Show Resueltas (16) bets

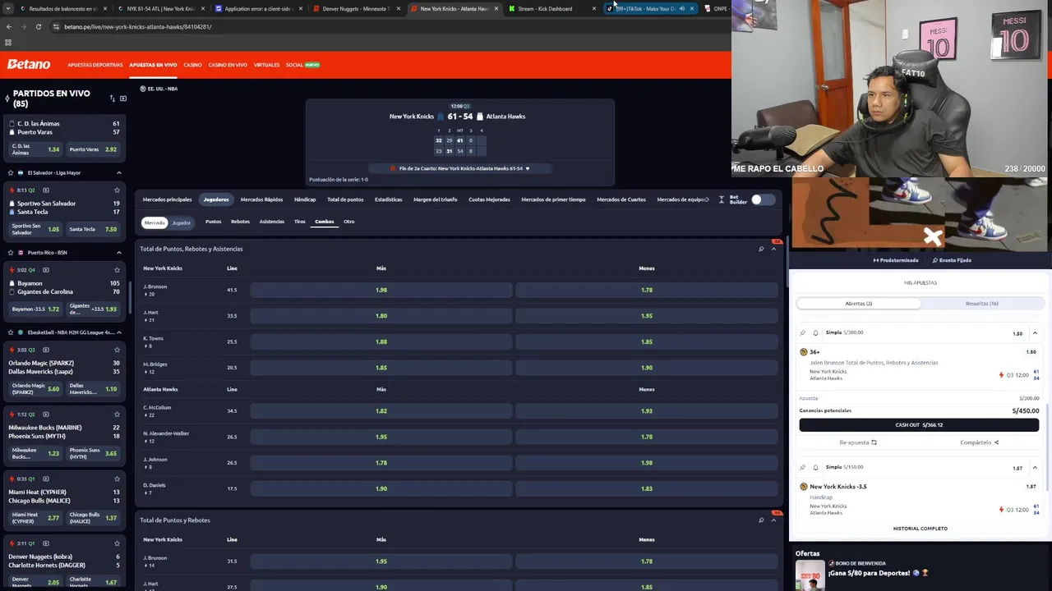click(982, 303)
